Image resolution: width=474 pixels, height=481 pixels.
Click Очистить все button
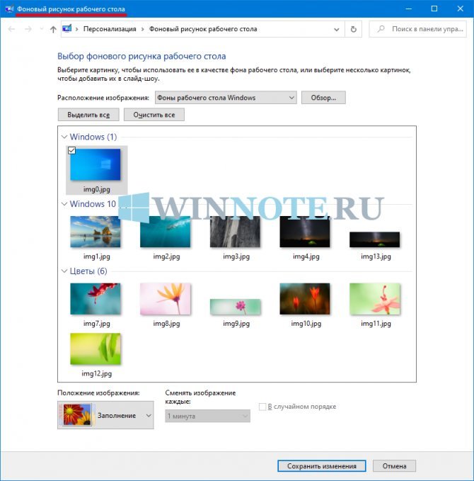pos(154,115)
